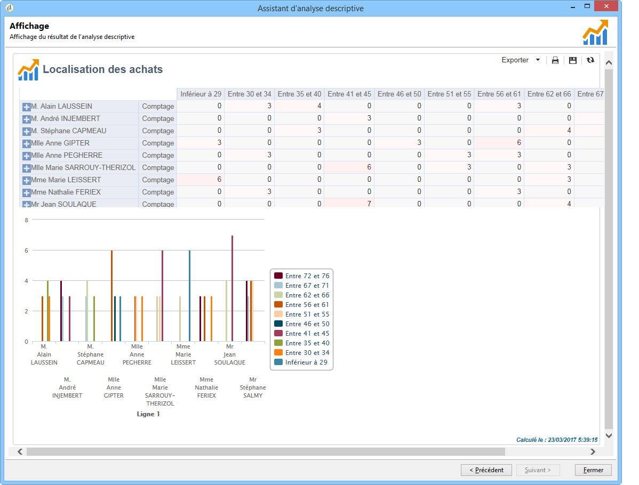Click the Inférieur à 29 legend swatch
This screenshot has width=639, height=485.
tap(278, 362)
